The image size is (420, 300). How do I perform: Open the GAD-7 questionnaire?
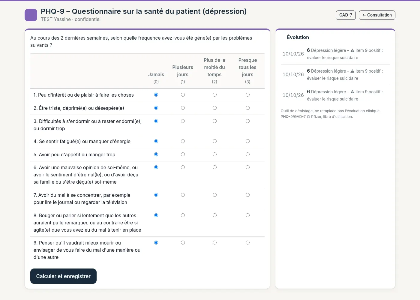click(346, 15)
